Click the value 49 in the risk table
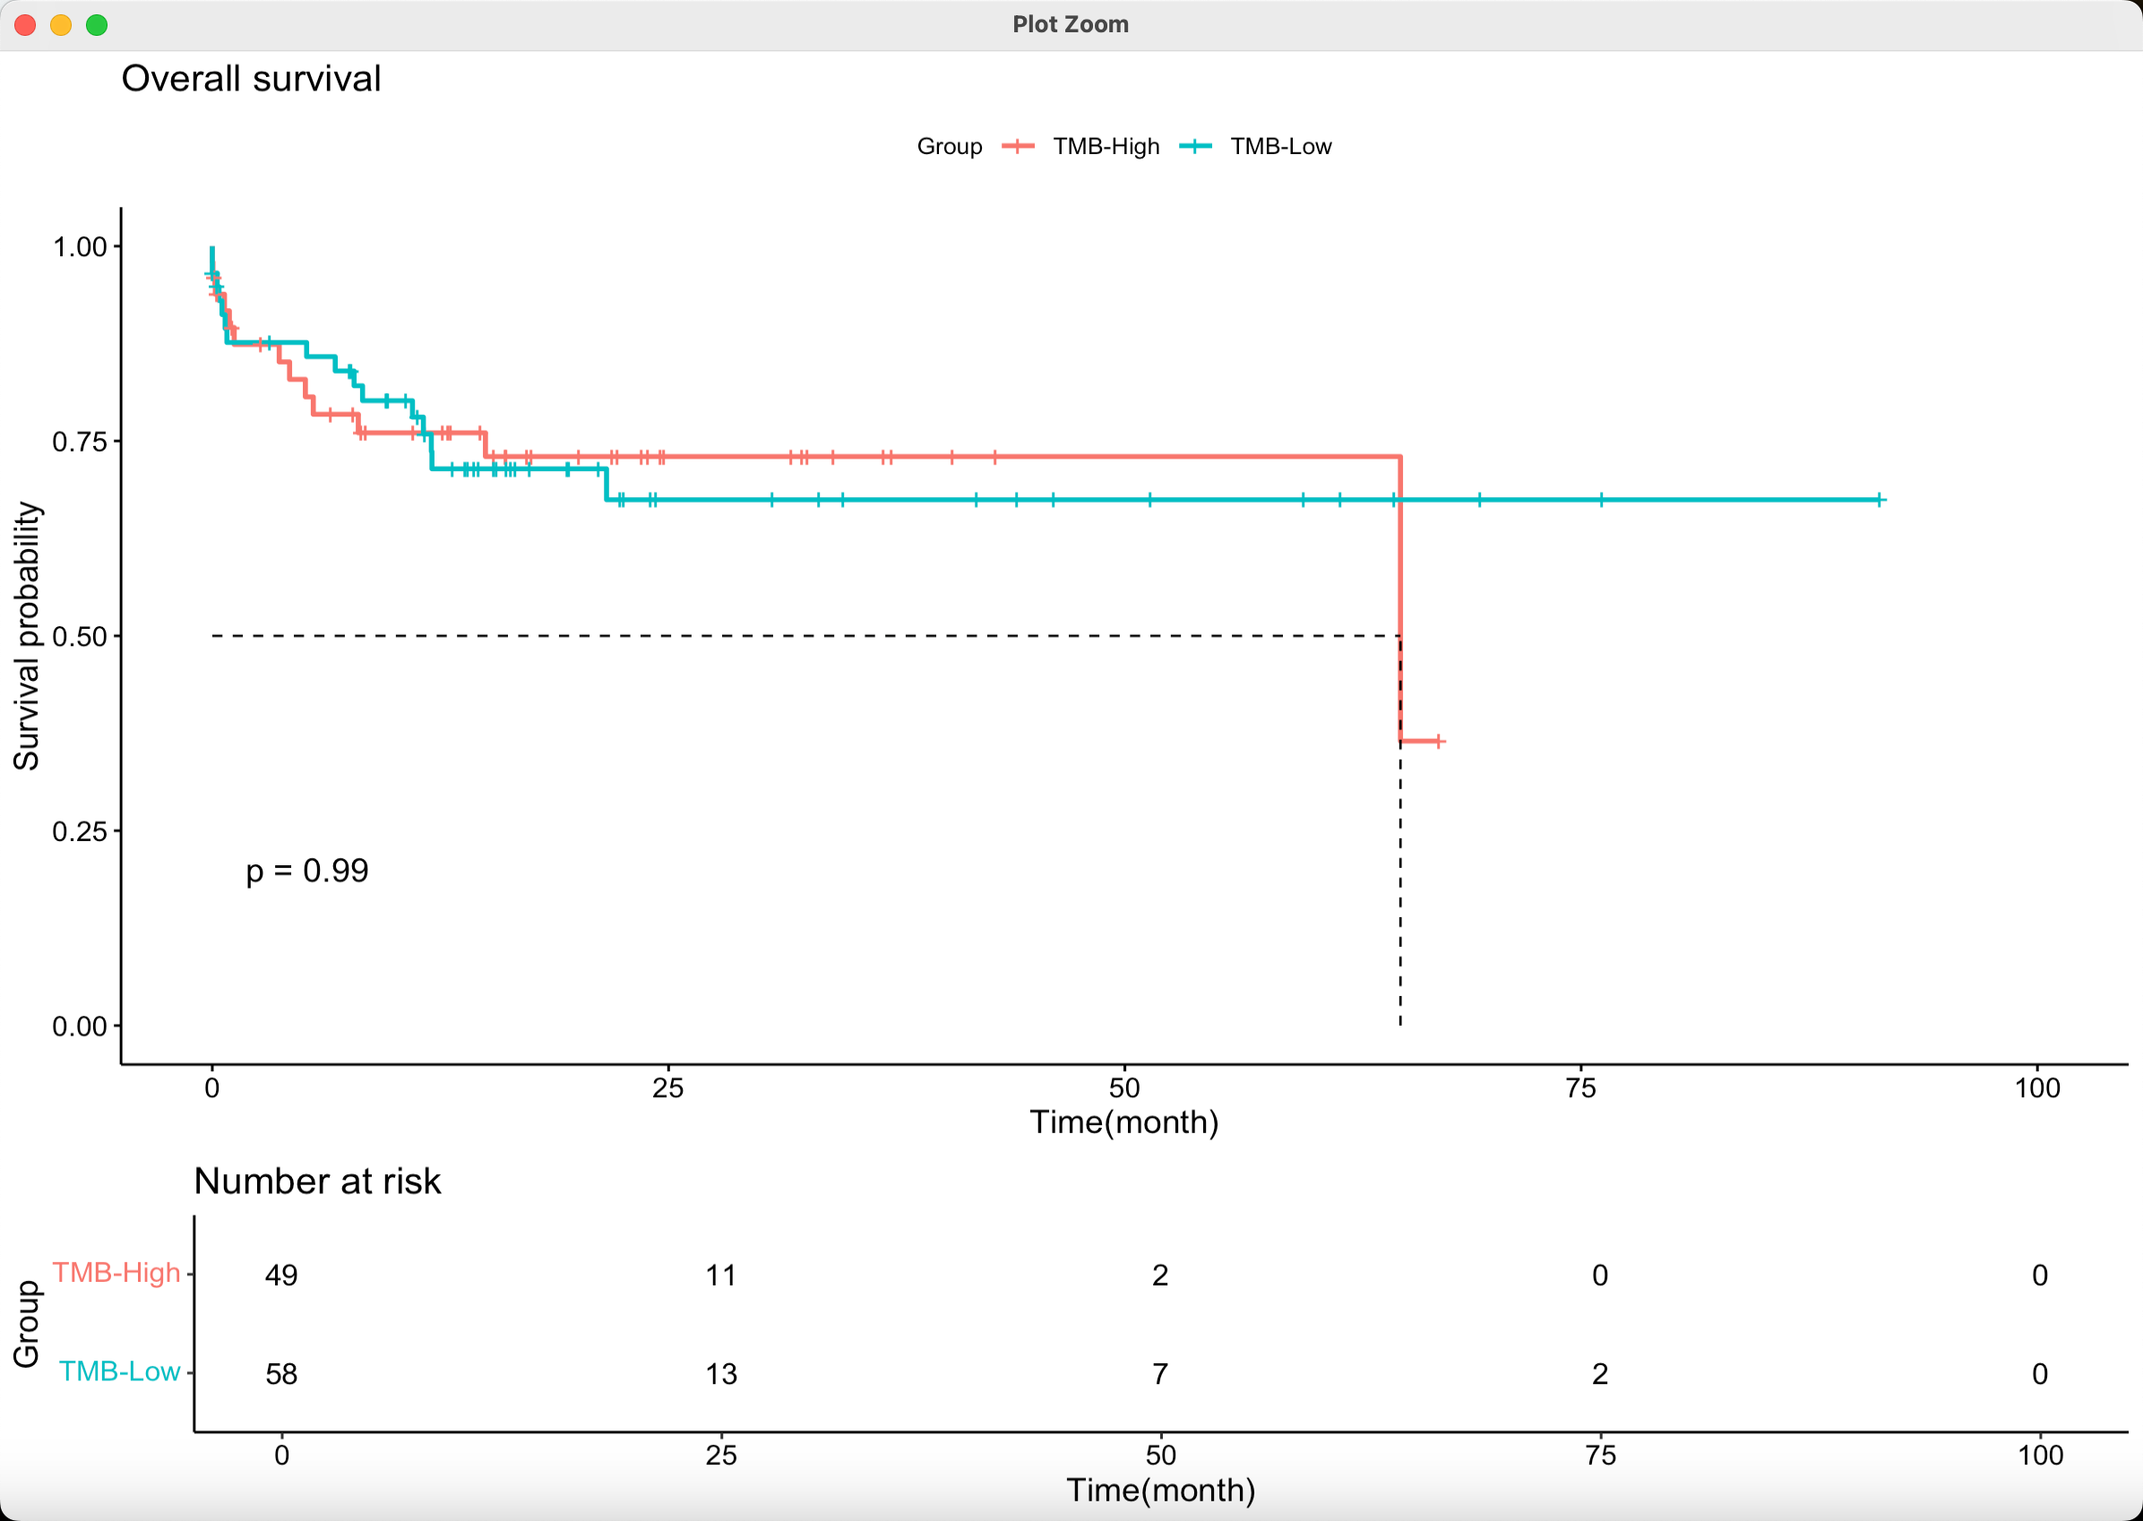2143x1521 pixels. tap(281, 1275)
